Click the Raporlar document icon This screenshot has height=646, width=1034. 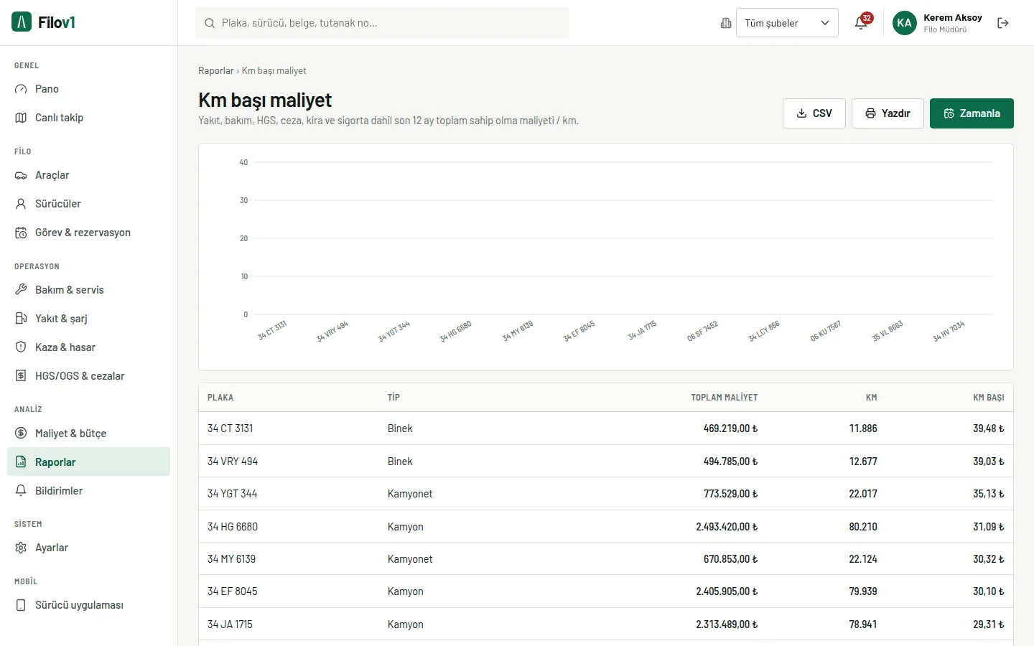21,462
